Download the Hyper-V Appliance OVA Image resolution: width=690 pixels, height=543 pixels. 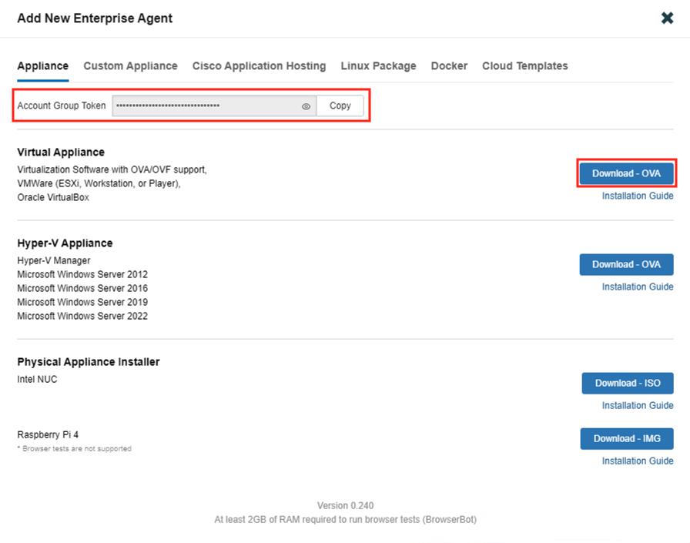pyautogui.click(x=626, y=264)
